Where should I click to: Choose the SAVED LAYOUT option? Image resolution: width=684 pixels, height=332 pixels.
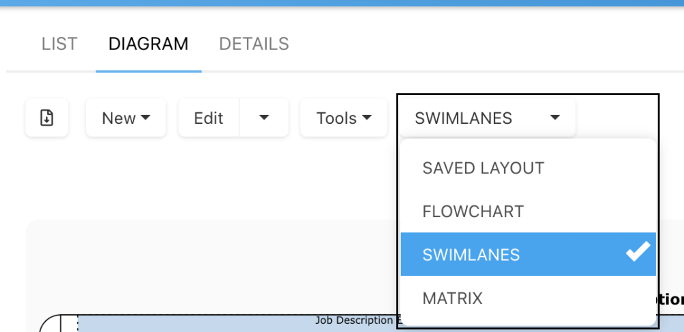click(x=483, y=168)
